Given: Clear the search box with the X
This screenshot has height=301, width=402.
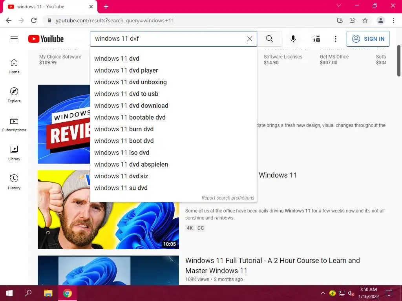Looking at the screenshot, I should point(249,39).
